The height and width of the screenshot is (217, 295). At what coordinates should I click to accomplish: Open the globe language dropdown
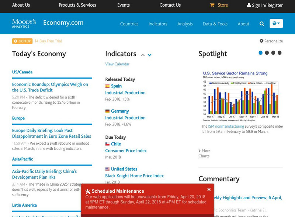276,24
